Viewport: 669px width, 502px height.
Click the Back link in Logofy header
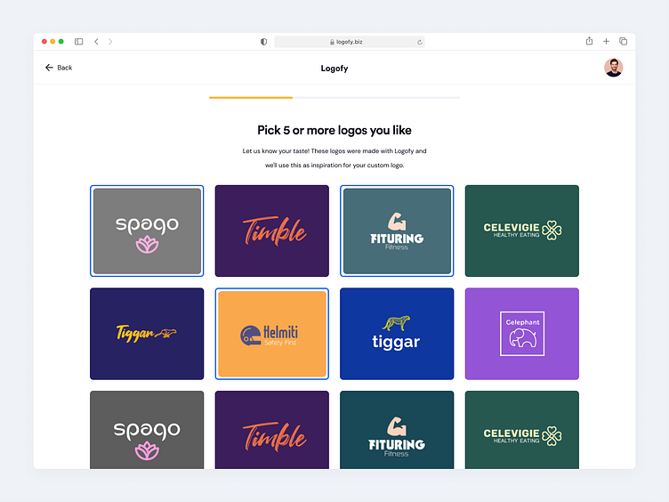click(59, 68)
